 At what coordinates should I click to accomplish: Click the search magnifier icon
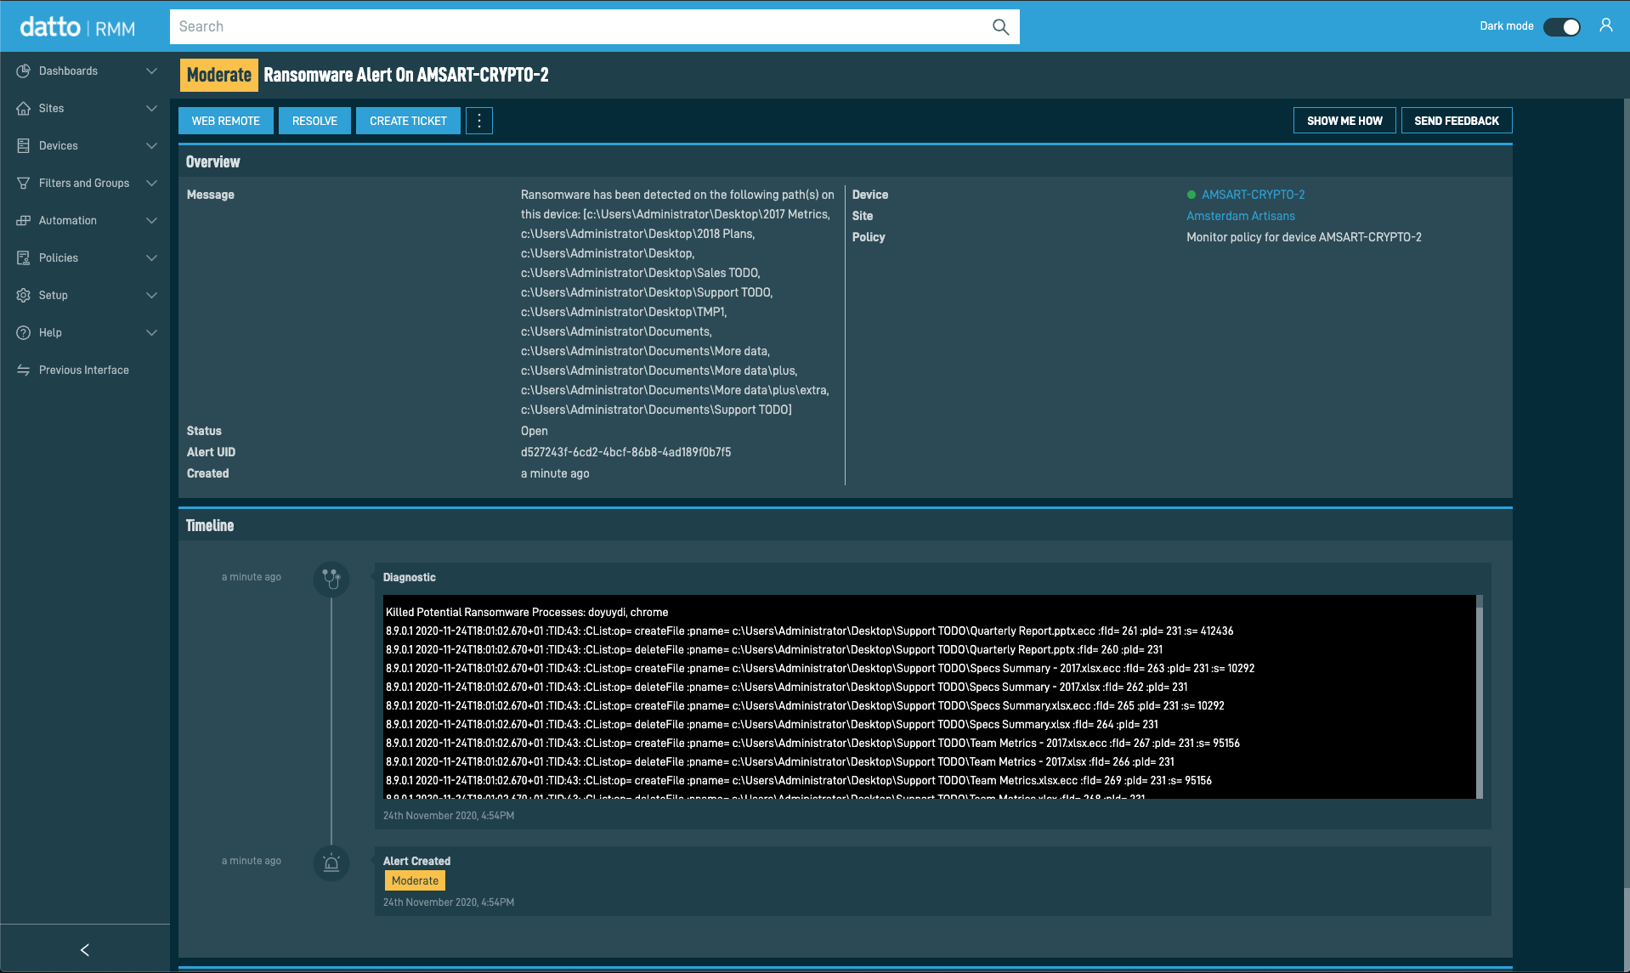click(x=1000, y=27)
